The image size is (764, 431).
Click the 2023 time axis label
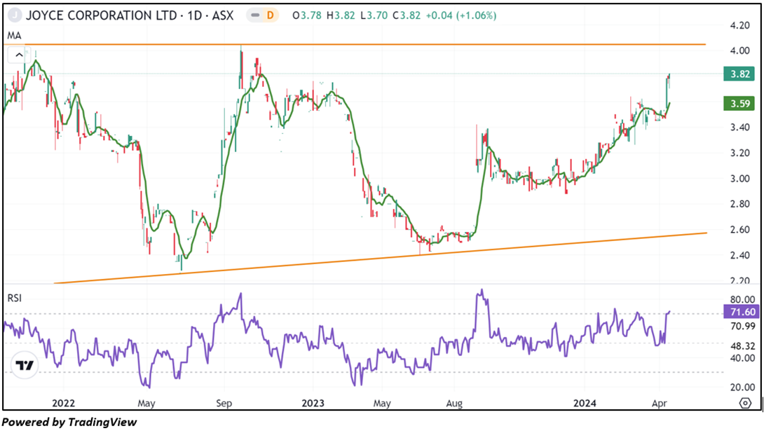(x=313, y=403)
